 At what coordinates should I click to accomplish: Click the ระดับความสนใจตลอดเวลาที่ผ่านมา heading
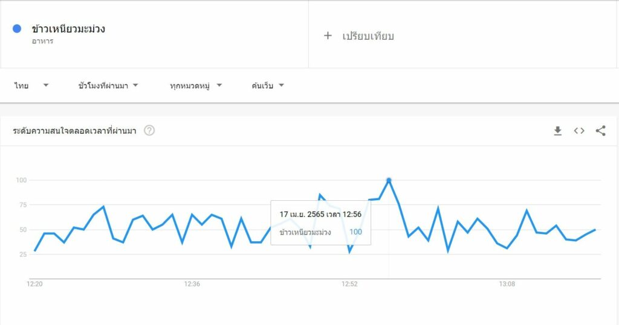click(x=74, y=131)
